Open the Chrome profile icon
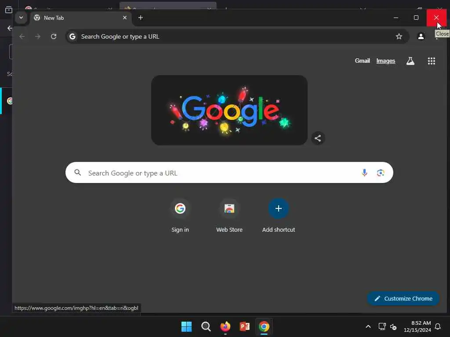The height and width of the screenshot is (337, 450). [421, 36]
